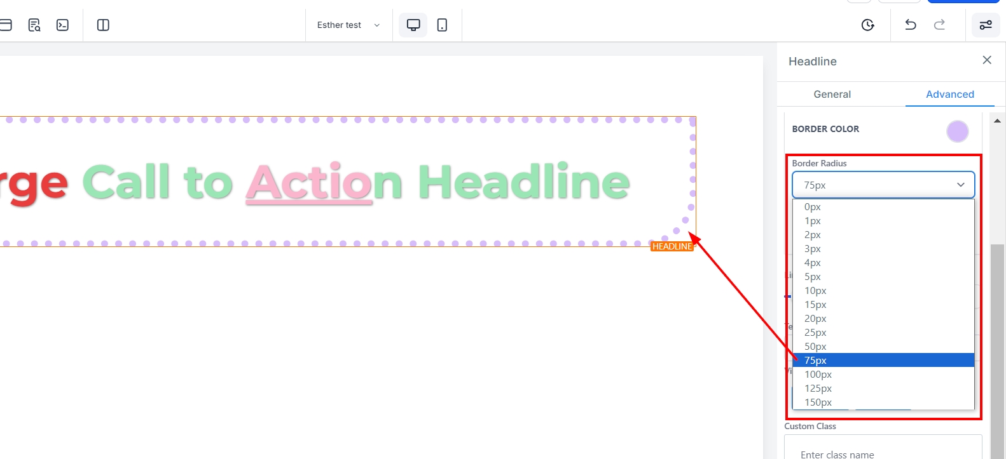
Task: Toggle the split columns layout icon
Action: pos(103,25)
